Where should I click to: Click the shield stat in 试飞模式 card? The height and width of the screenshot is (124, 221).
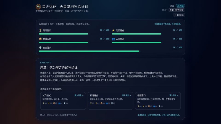66,103
